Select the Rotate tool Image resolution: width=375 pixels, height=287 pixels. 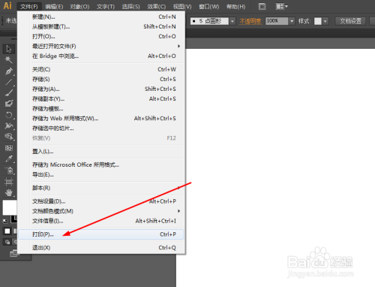[x=9, y=115]
